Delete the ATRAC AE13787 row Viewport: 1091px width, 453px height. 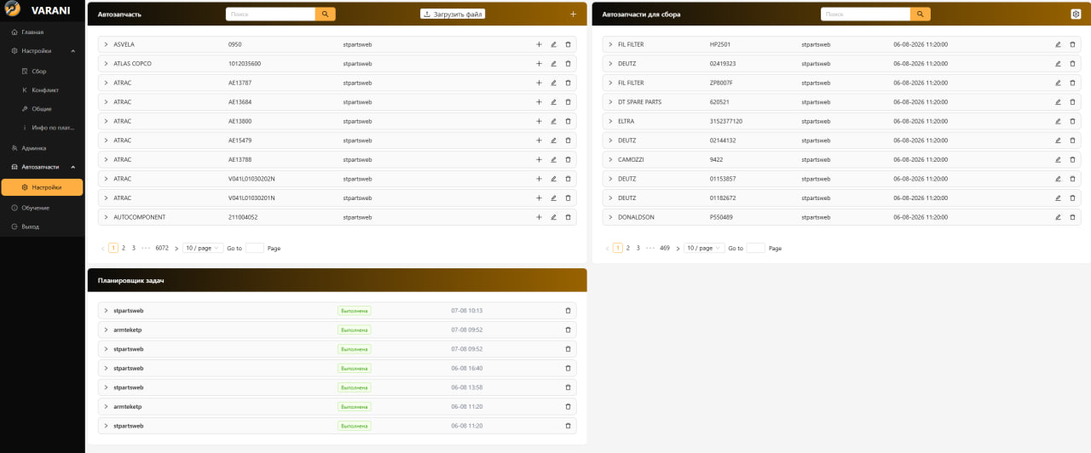click(x=569, y=83)
